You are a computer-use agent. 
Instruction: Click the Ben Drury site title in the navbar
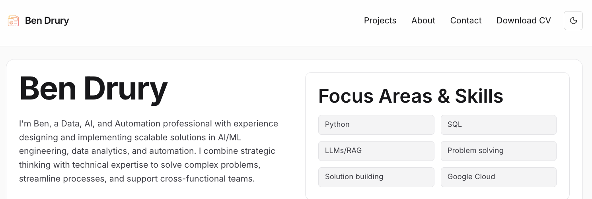[x=47, y=21]
